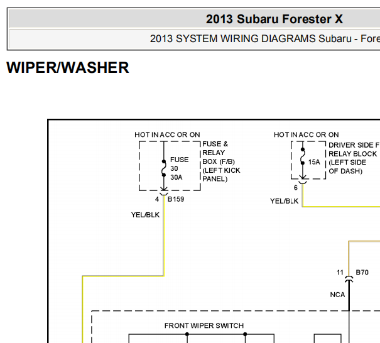Click the YEL/BLK label below B159
This screenshot has height=343, width=380.
click(146, 215)
